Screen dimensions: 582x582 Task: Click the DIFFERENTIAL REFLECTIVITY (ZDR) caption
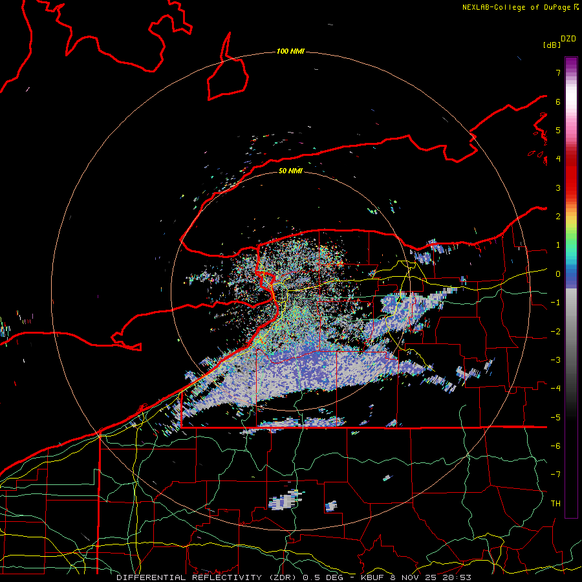coord(207,577)
